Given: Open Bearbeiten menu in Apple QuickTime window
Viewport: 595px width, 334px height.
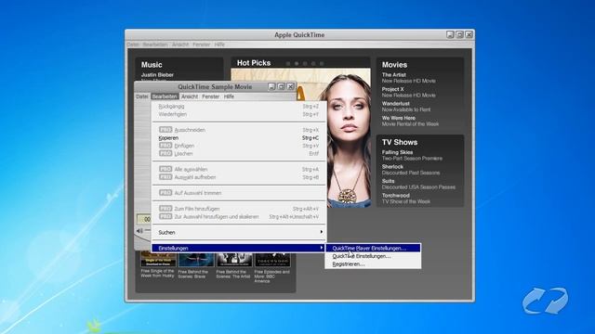Looking at the screenshot, I should (x=155, y=45).
